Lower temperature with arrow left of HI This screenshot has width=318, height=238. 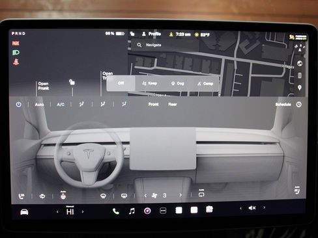tap(57, 212)
